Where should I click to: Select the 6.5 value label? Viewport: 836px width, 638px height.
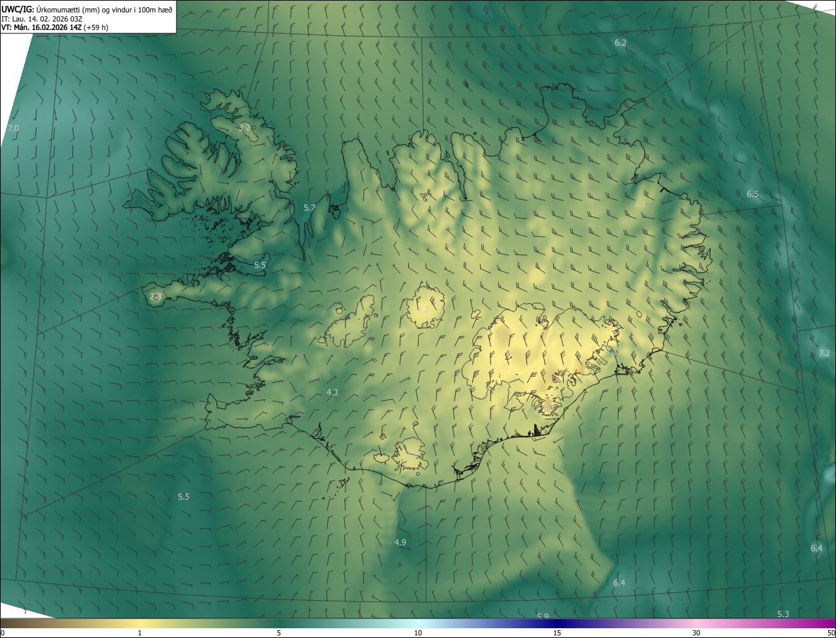(752, 194)
